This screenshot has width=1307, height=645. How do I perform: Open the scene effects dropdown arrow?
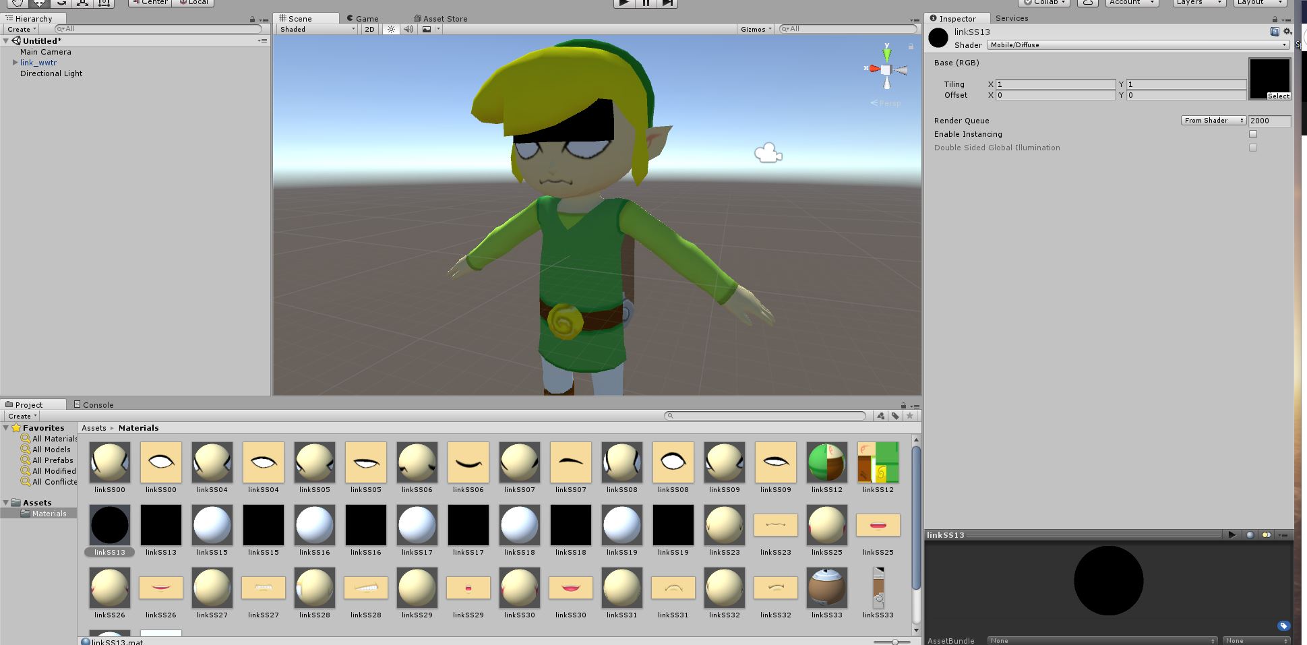pyautogui.click(x=438, y=29)
